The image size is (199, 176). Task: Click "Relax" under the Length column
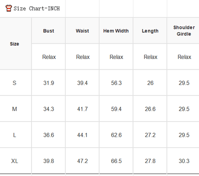pyautogui.click(x=151, y=57)
